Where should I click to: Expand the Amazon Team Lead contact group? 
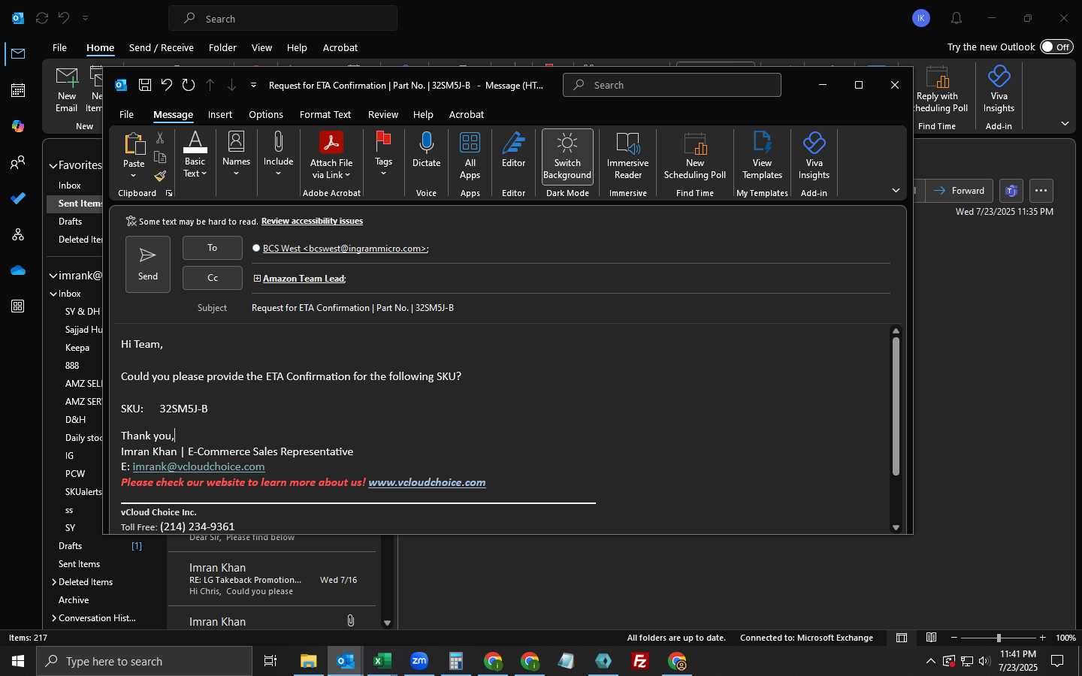[x=257, y=279]
